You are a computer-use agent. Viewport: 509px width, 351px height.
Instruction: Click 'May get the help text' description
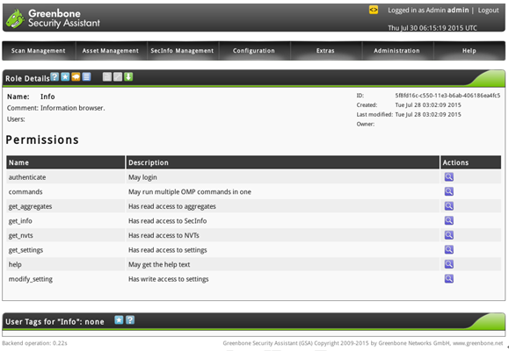159,264
